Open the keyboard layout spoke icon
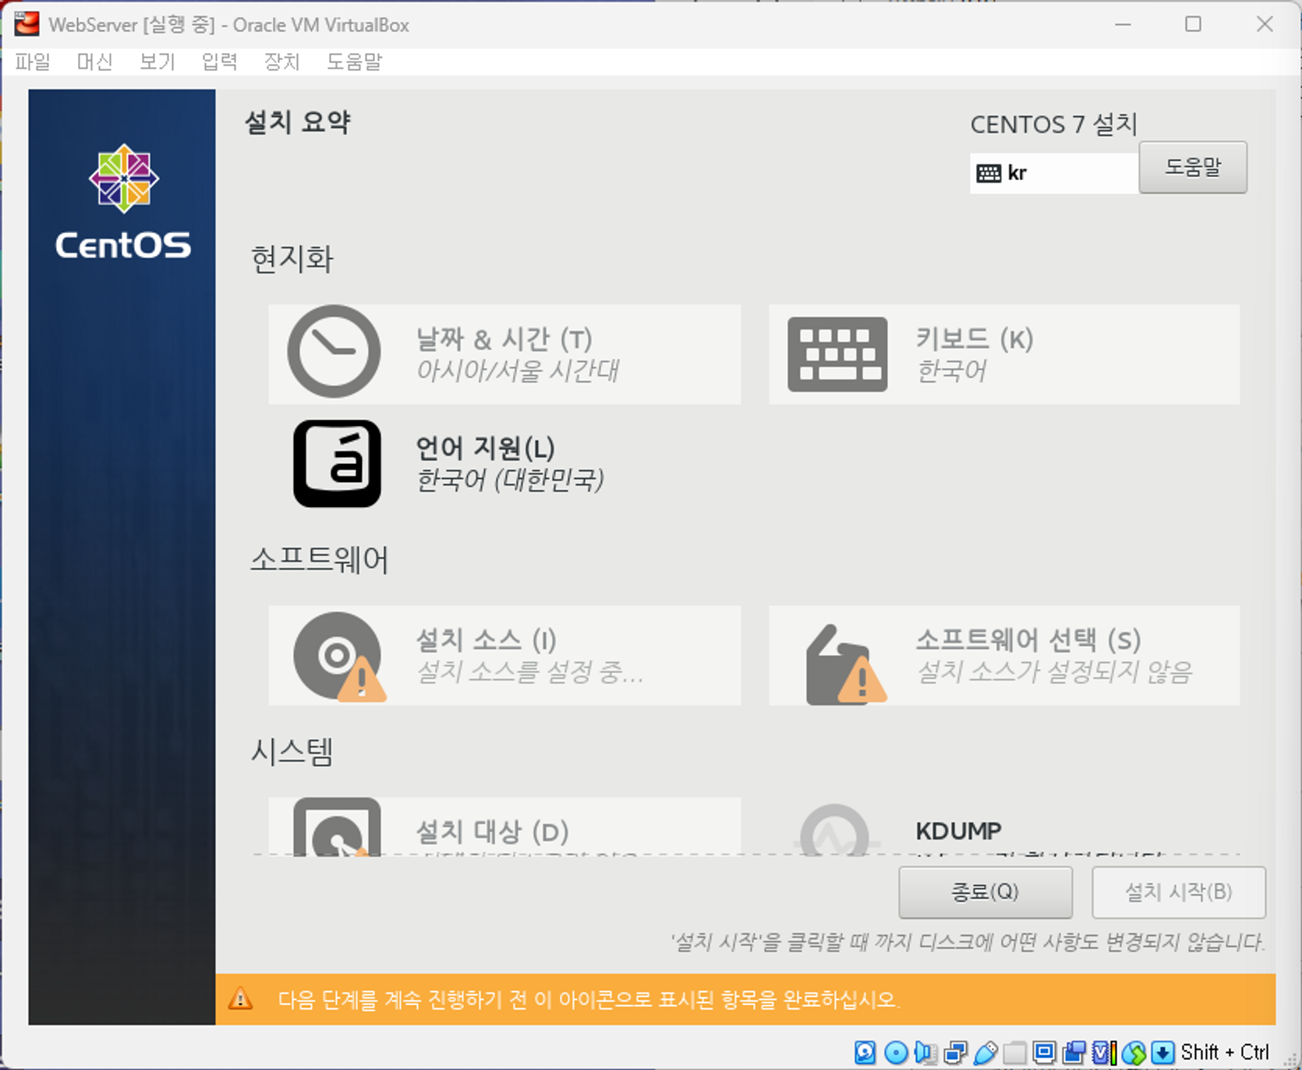Image resolution: width=1302 pixels, height=1070 pixels. click(x=837, y=354)
